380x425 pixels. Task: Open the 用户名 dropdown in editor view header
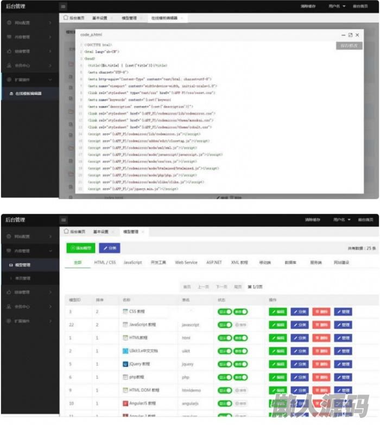point(337,6)
